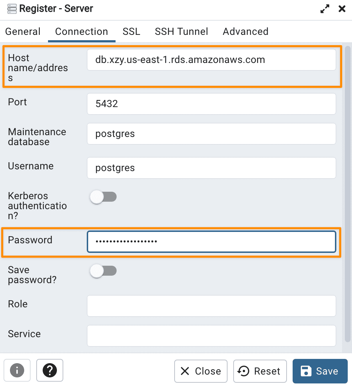Screen dimensions: 352x387
Task: Select the Port field showing 5432
Action: pos(212,104)
